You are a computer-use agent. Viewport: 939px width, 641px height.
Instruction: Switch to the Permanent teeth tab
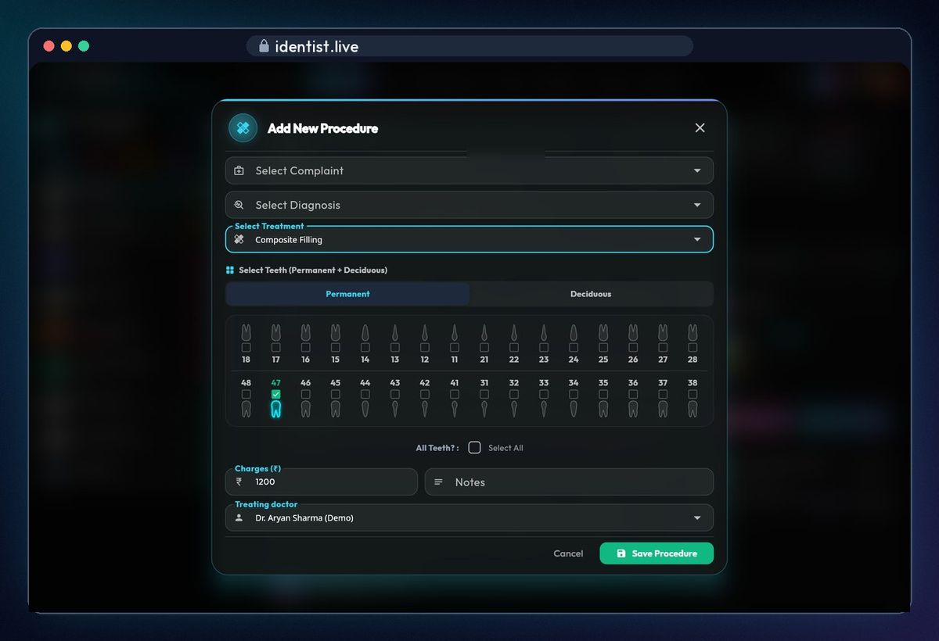[347, 294]
